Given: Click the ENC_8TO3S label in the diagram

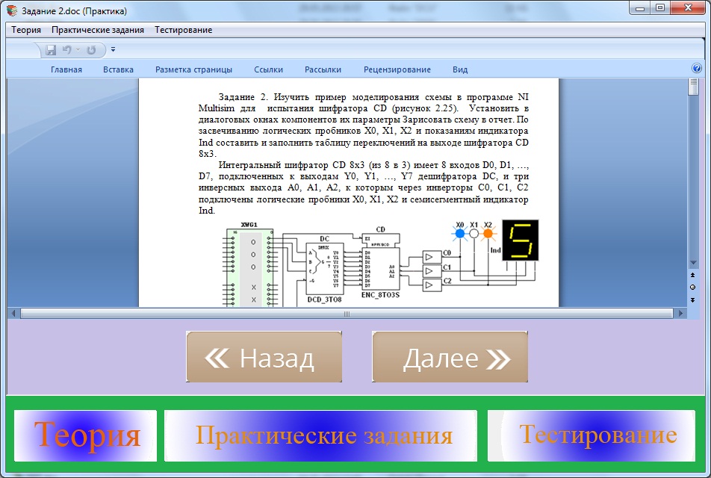Looking at the screenshot, I should (x=380, y=295).
